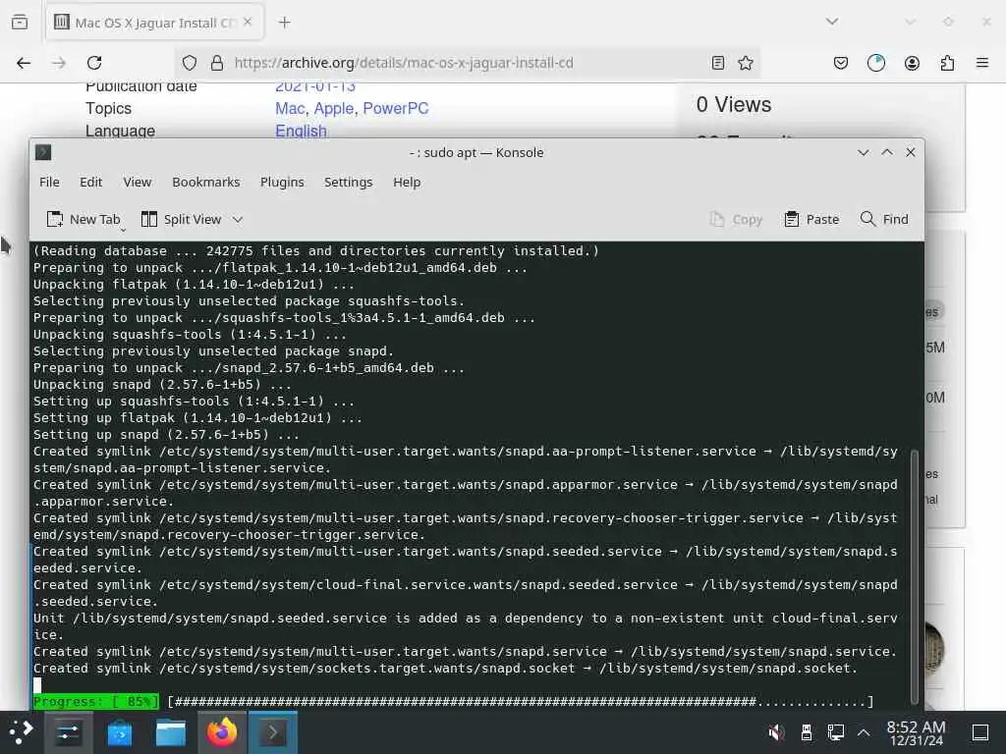Viewport: 1006px width, 754px height.
Task: Switch to Firefox in taskbar
Action: point(222,732)
